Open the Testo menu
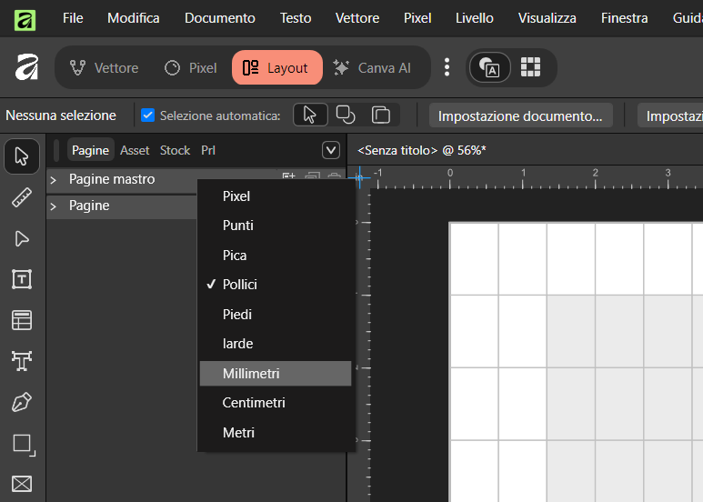Image resolution: width=703 pixels, height=502 pixels. coord(296,18)
